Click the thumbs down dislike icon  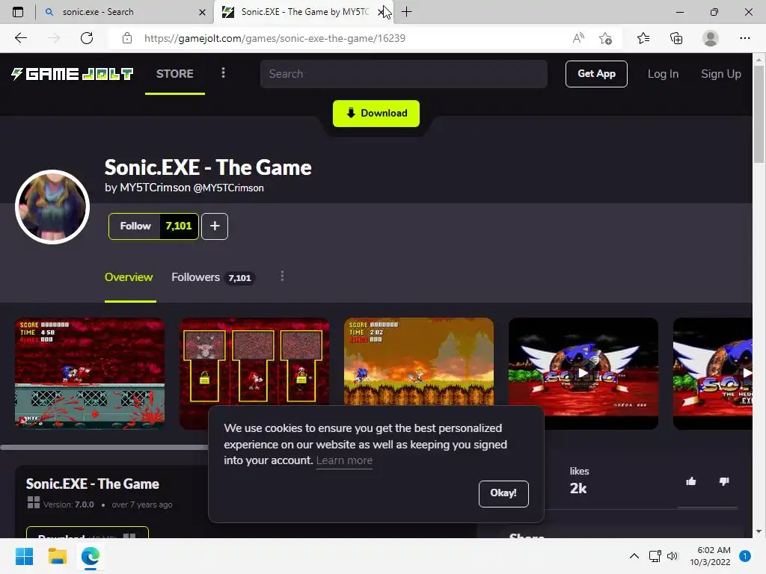click(724, 482)
